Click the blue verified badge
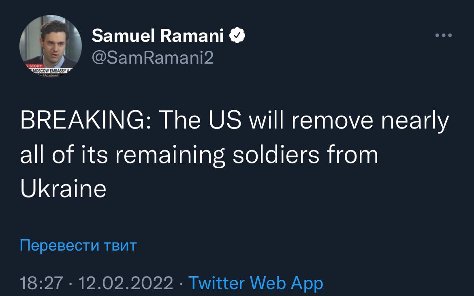The width and height of the screenshot is (474, 296). 237,36
